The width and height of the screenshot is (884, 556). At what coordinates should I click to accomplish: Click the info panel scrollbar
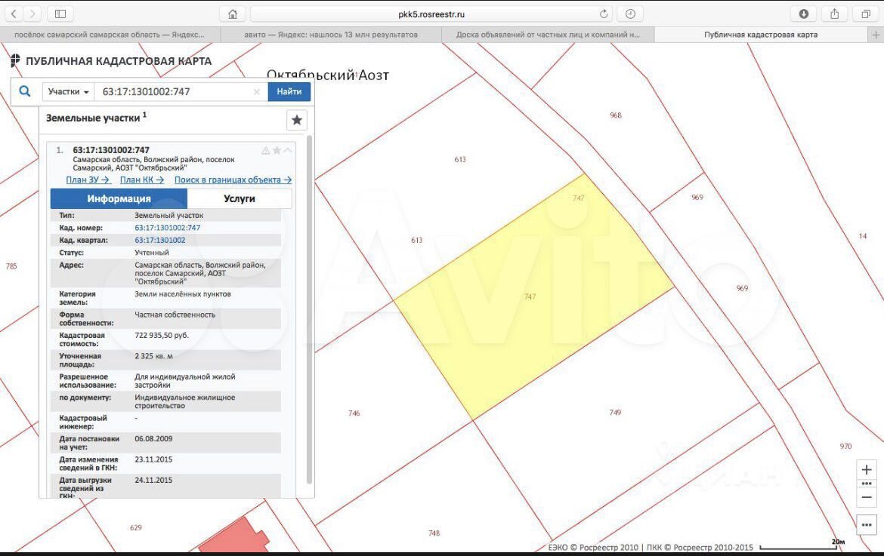309,309
